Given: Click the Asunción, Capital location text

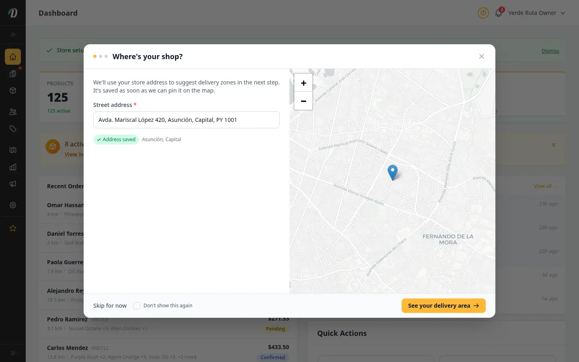Looking at the screenshot, I should [x=161, y=140].
